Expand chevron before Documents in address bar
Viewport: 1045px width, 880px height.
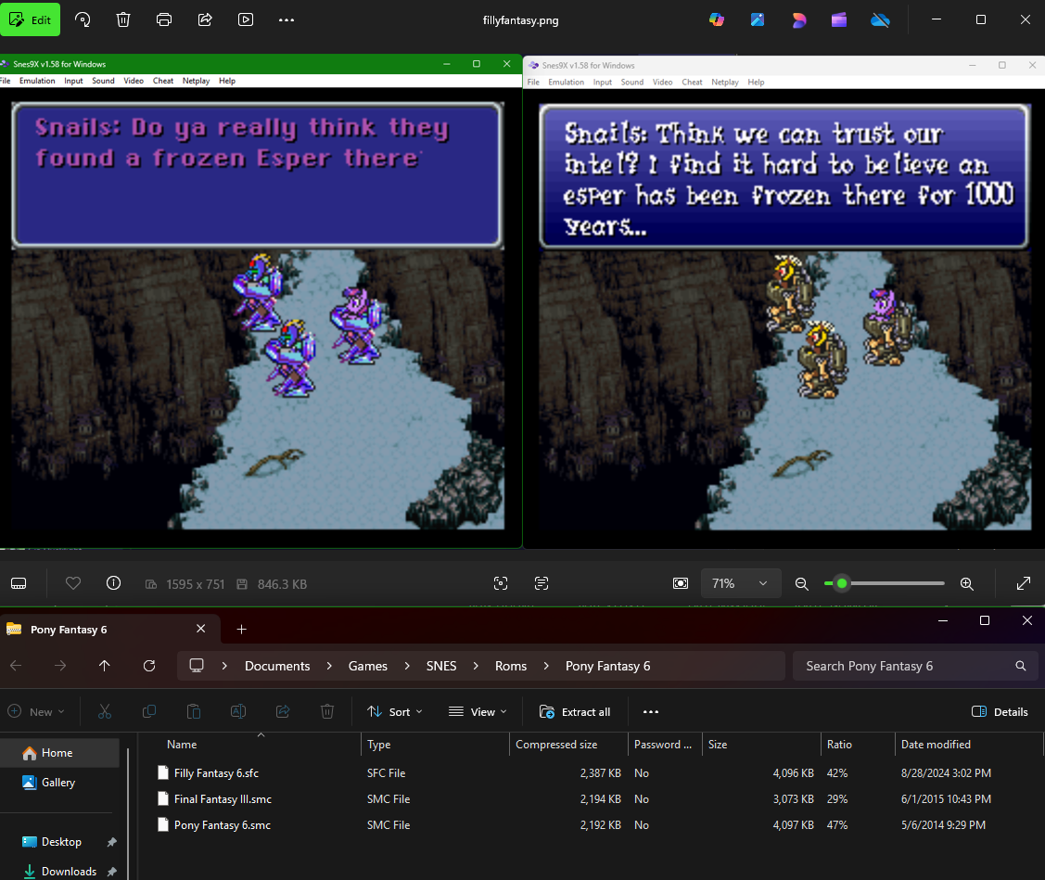[224, 666]
